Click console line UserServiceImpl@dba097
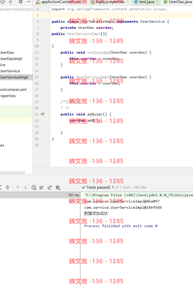 [122, 201]
